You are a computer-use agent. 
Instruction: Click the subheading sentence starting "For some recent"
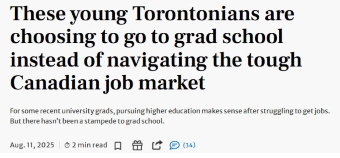170,111
